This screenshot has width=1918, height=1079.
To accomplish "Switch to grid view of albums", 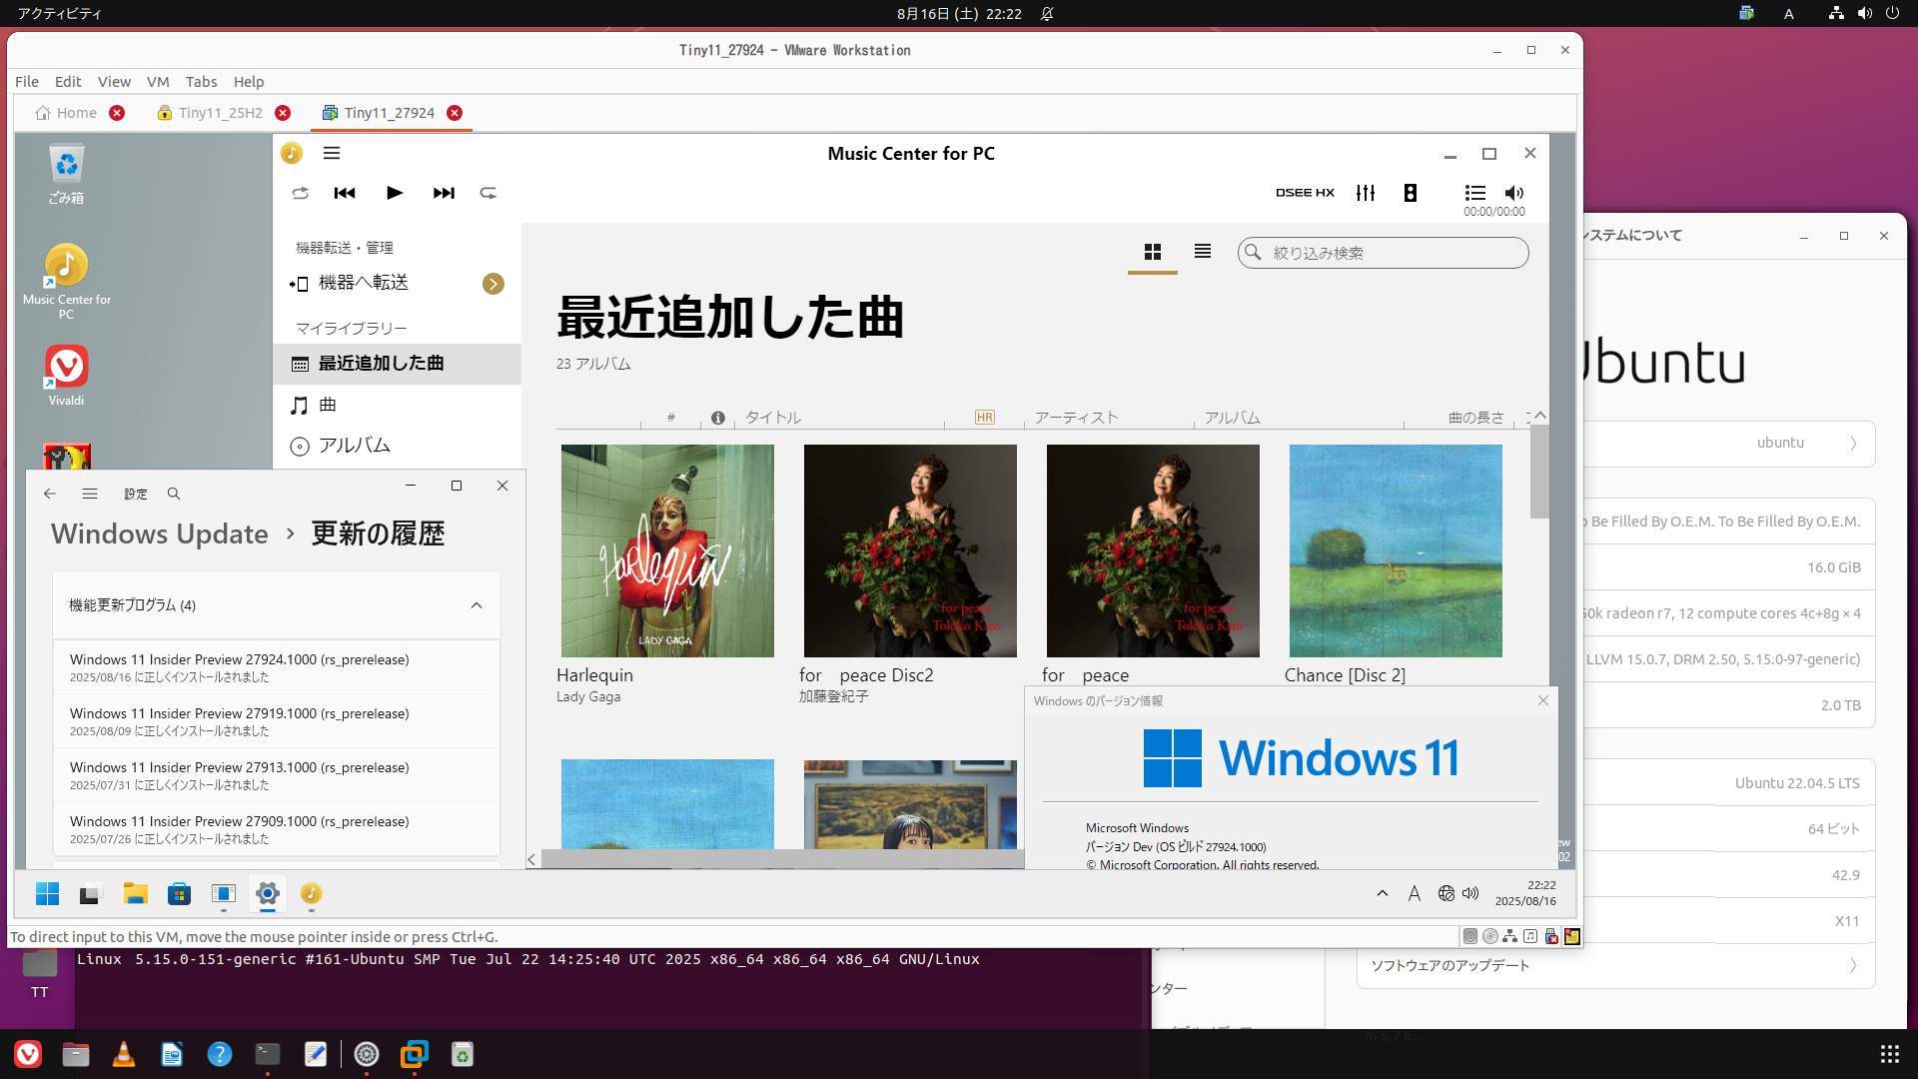I will (1153, 252).
